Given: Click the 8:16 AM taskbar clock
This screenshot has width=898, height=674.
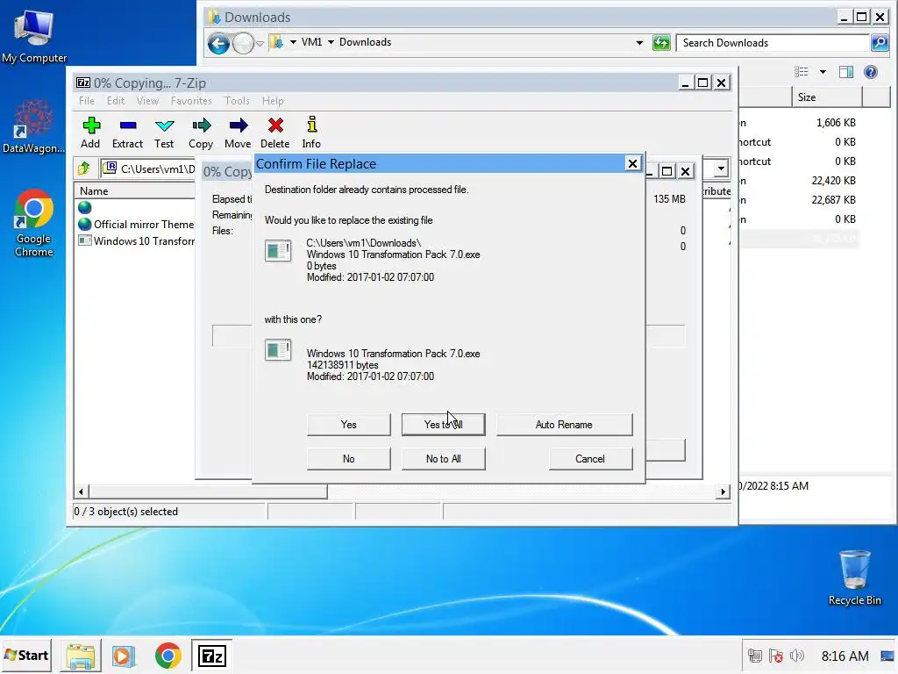Looking at the screenshot, I should (845, 656).
